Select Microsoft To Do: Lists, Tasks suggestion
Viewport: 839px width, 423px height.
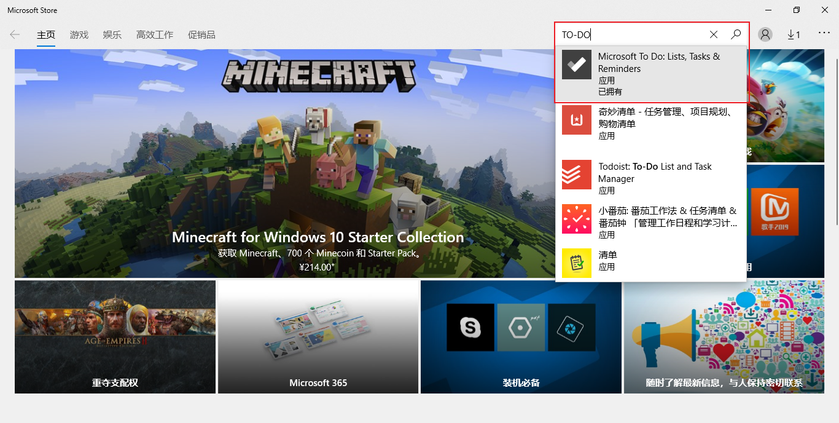tap(651, 74)
